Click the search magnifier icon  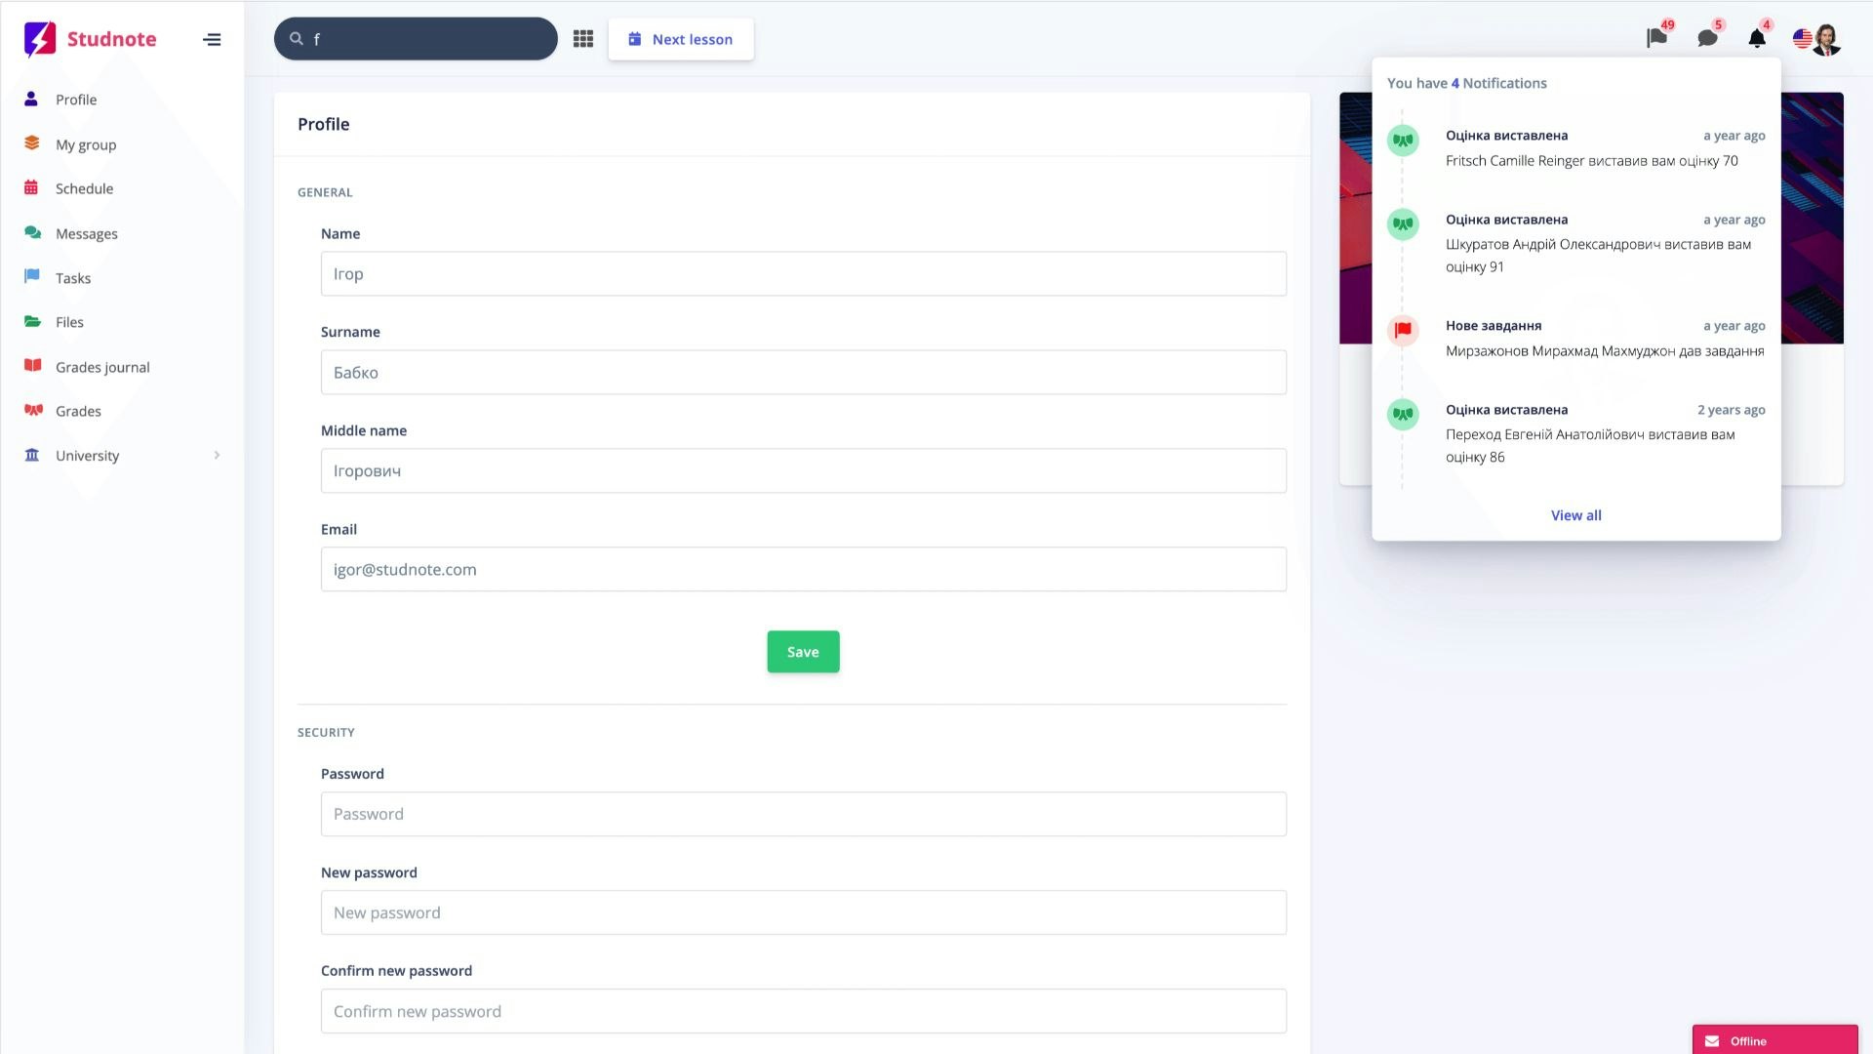point(297,39)
